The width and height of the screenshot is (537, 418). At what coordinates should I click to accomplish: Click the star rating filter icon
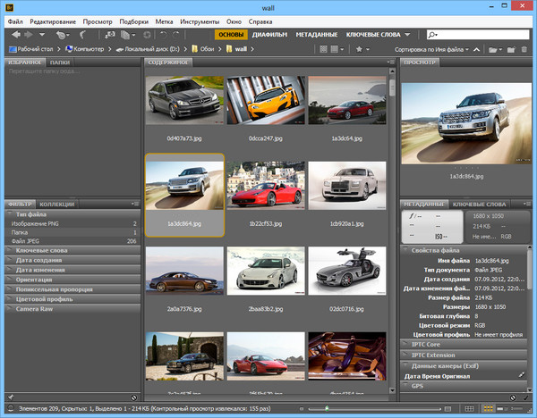click(359, 48)
